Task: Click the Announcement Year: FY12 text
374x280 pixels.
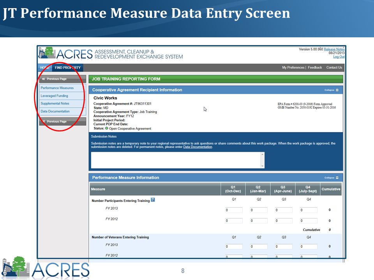Action: coord(113,116)
